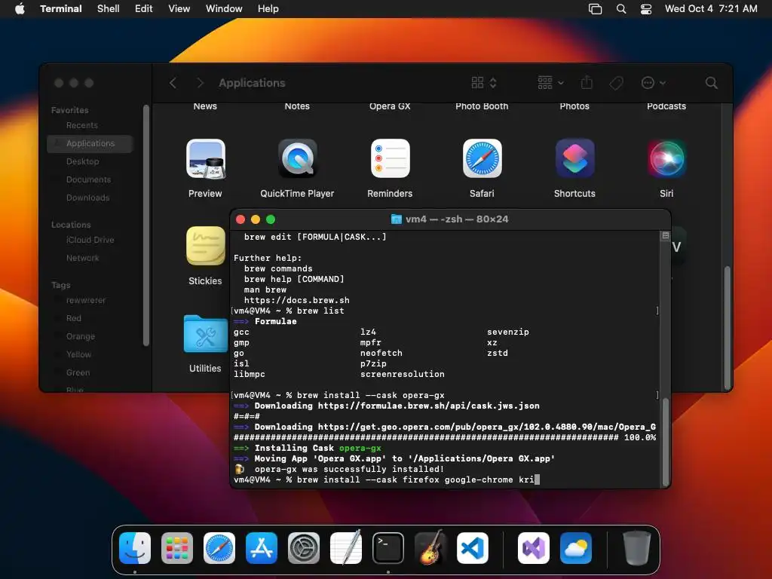Go back in the Finder window
Screen dimensions: 772x579
pyautogui.click(x=173, y=83)
